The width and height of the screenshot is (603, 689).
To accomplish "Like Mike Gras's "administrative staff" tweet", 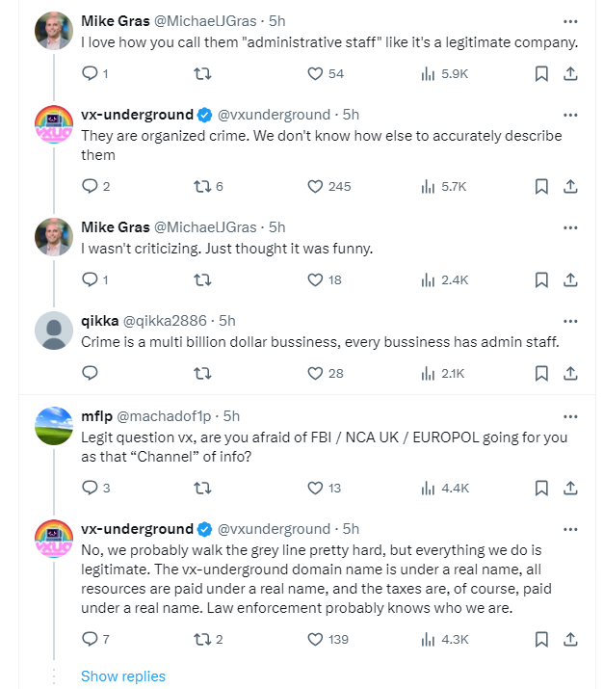I will [x=315, y=73].
